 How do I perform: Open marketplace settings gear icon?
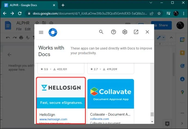(125, 32)
